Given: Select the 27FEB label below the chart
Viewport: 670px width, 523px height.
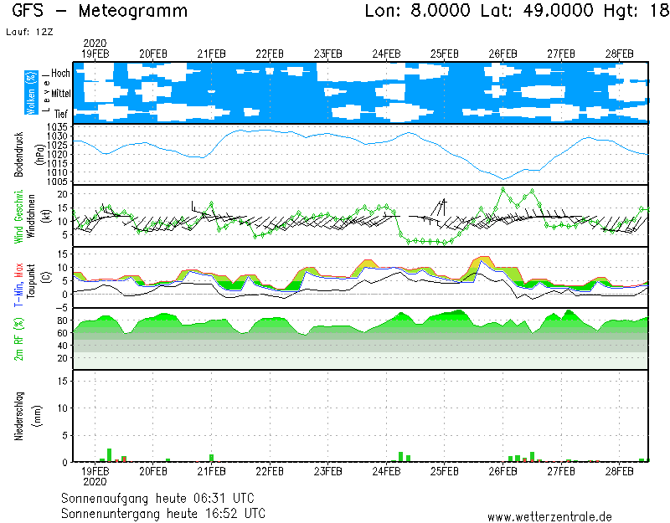Looking at the screenshot, I should coord(561,471).
